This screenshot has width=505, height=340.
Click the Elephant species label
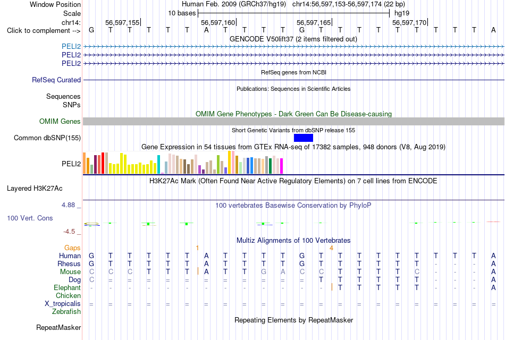pos(68,287)
